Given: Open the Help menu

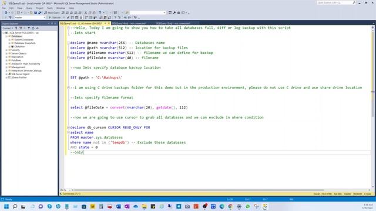Looking at the screenshot, I should [x=71, y=8].
